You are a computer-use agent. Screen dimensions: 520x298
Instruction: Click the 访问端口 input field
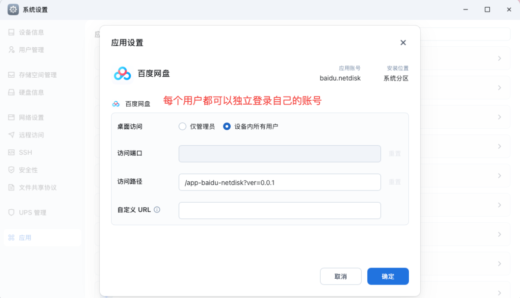pos(280,153)
